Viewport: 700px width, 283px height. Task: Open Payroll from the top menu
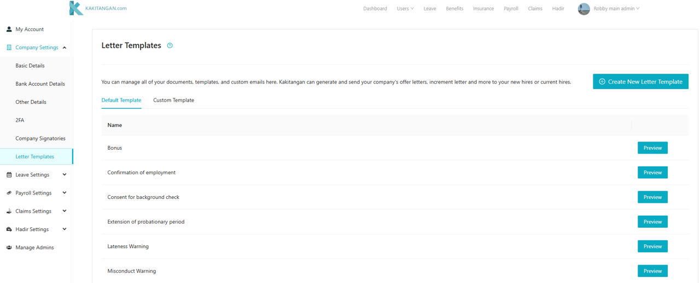click(511, 9)
